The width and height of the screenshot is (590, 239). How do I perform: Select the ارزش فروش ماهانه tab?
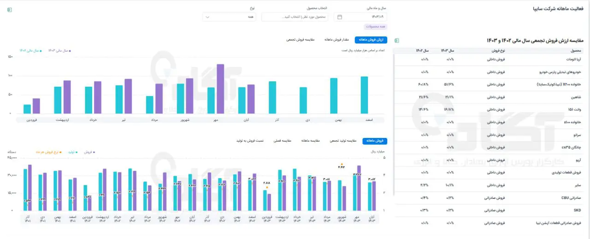click(x=372, y=40)
